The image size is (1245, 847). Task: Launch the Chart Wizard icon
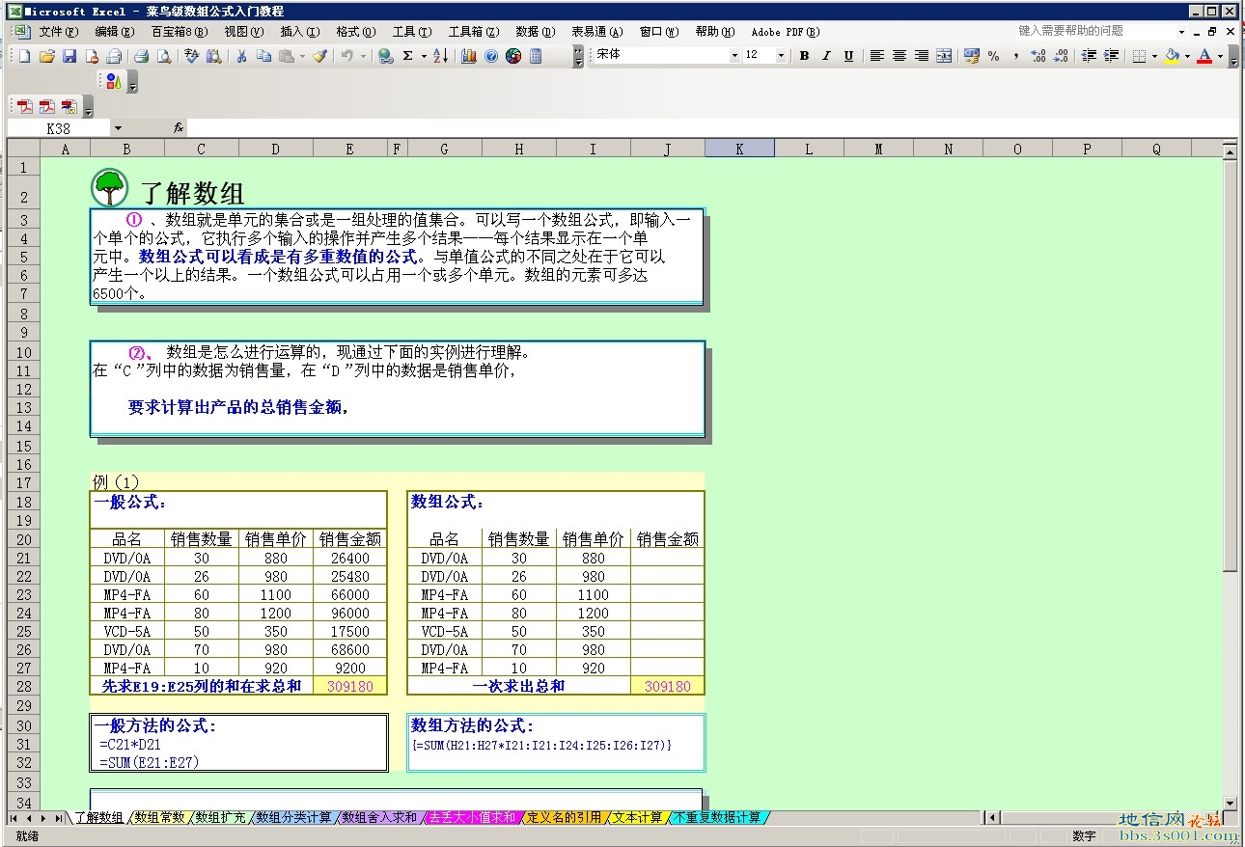(470, 56)
